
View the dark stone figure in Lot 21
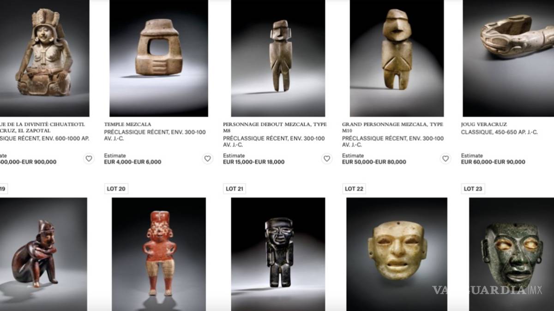[278, 254]
